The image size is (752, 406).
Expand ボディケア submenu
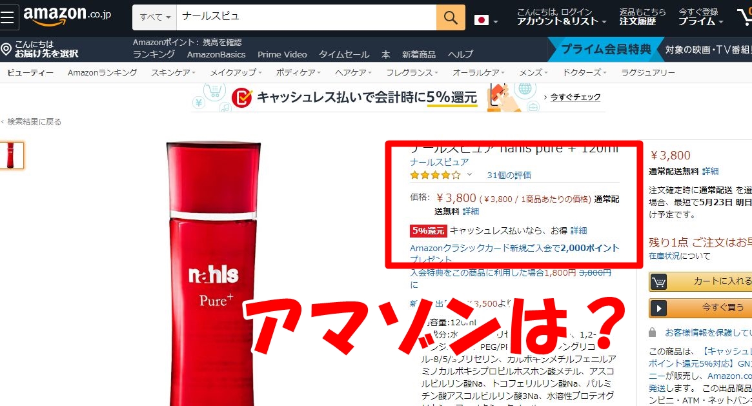click(x=298, y=73)
